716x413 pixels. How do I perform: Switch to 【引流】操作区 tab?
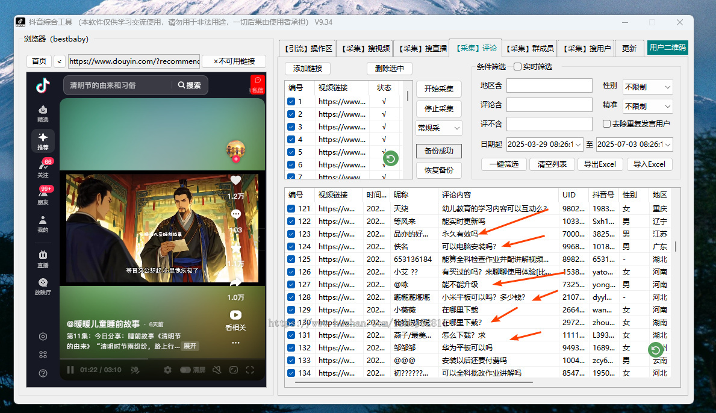click(308, 48)
